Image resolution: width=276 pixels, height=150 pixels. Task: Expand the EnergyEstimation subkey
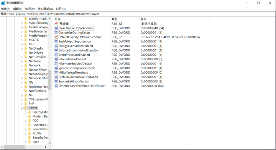[26, 112]
